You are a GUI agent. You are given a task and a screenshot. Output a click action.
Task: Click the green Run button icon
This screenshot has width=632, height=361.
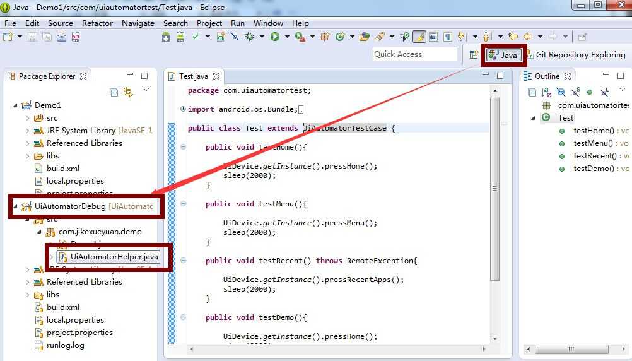point(275,37)
